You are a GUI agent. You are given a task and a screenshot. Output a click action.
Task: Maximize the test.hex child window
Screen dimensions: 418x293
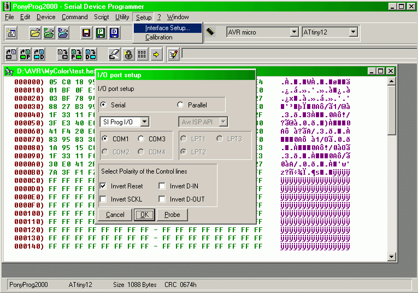(380, 71)
